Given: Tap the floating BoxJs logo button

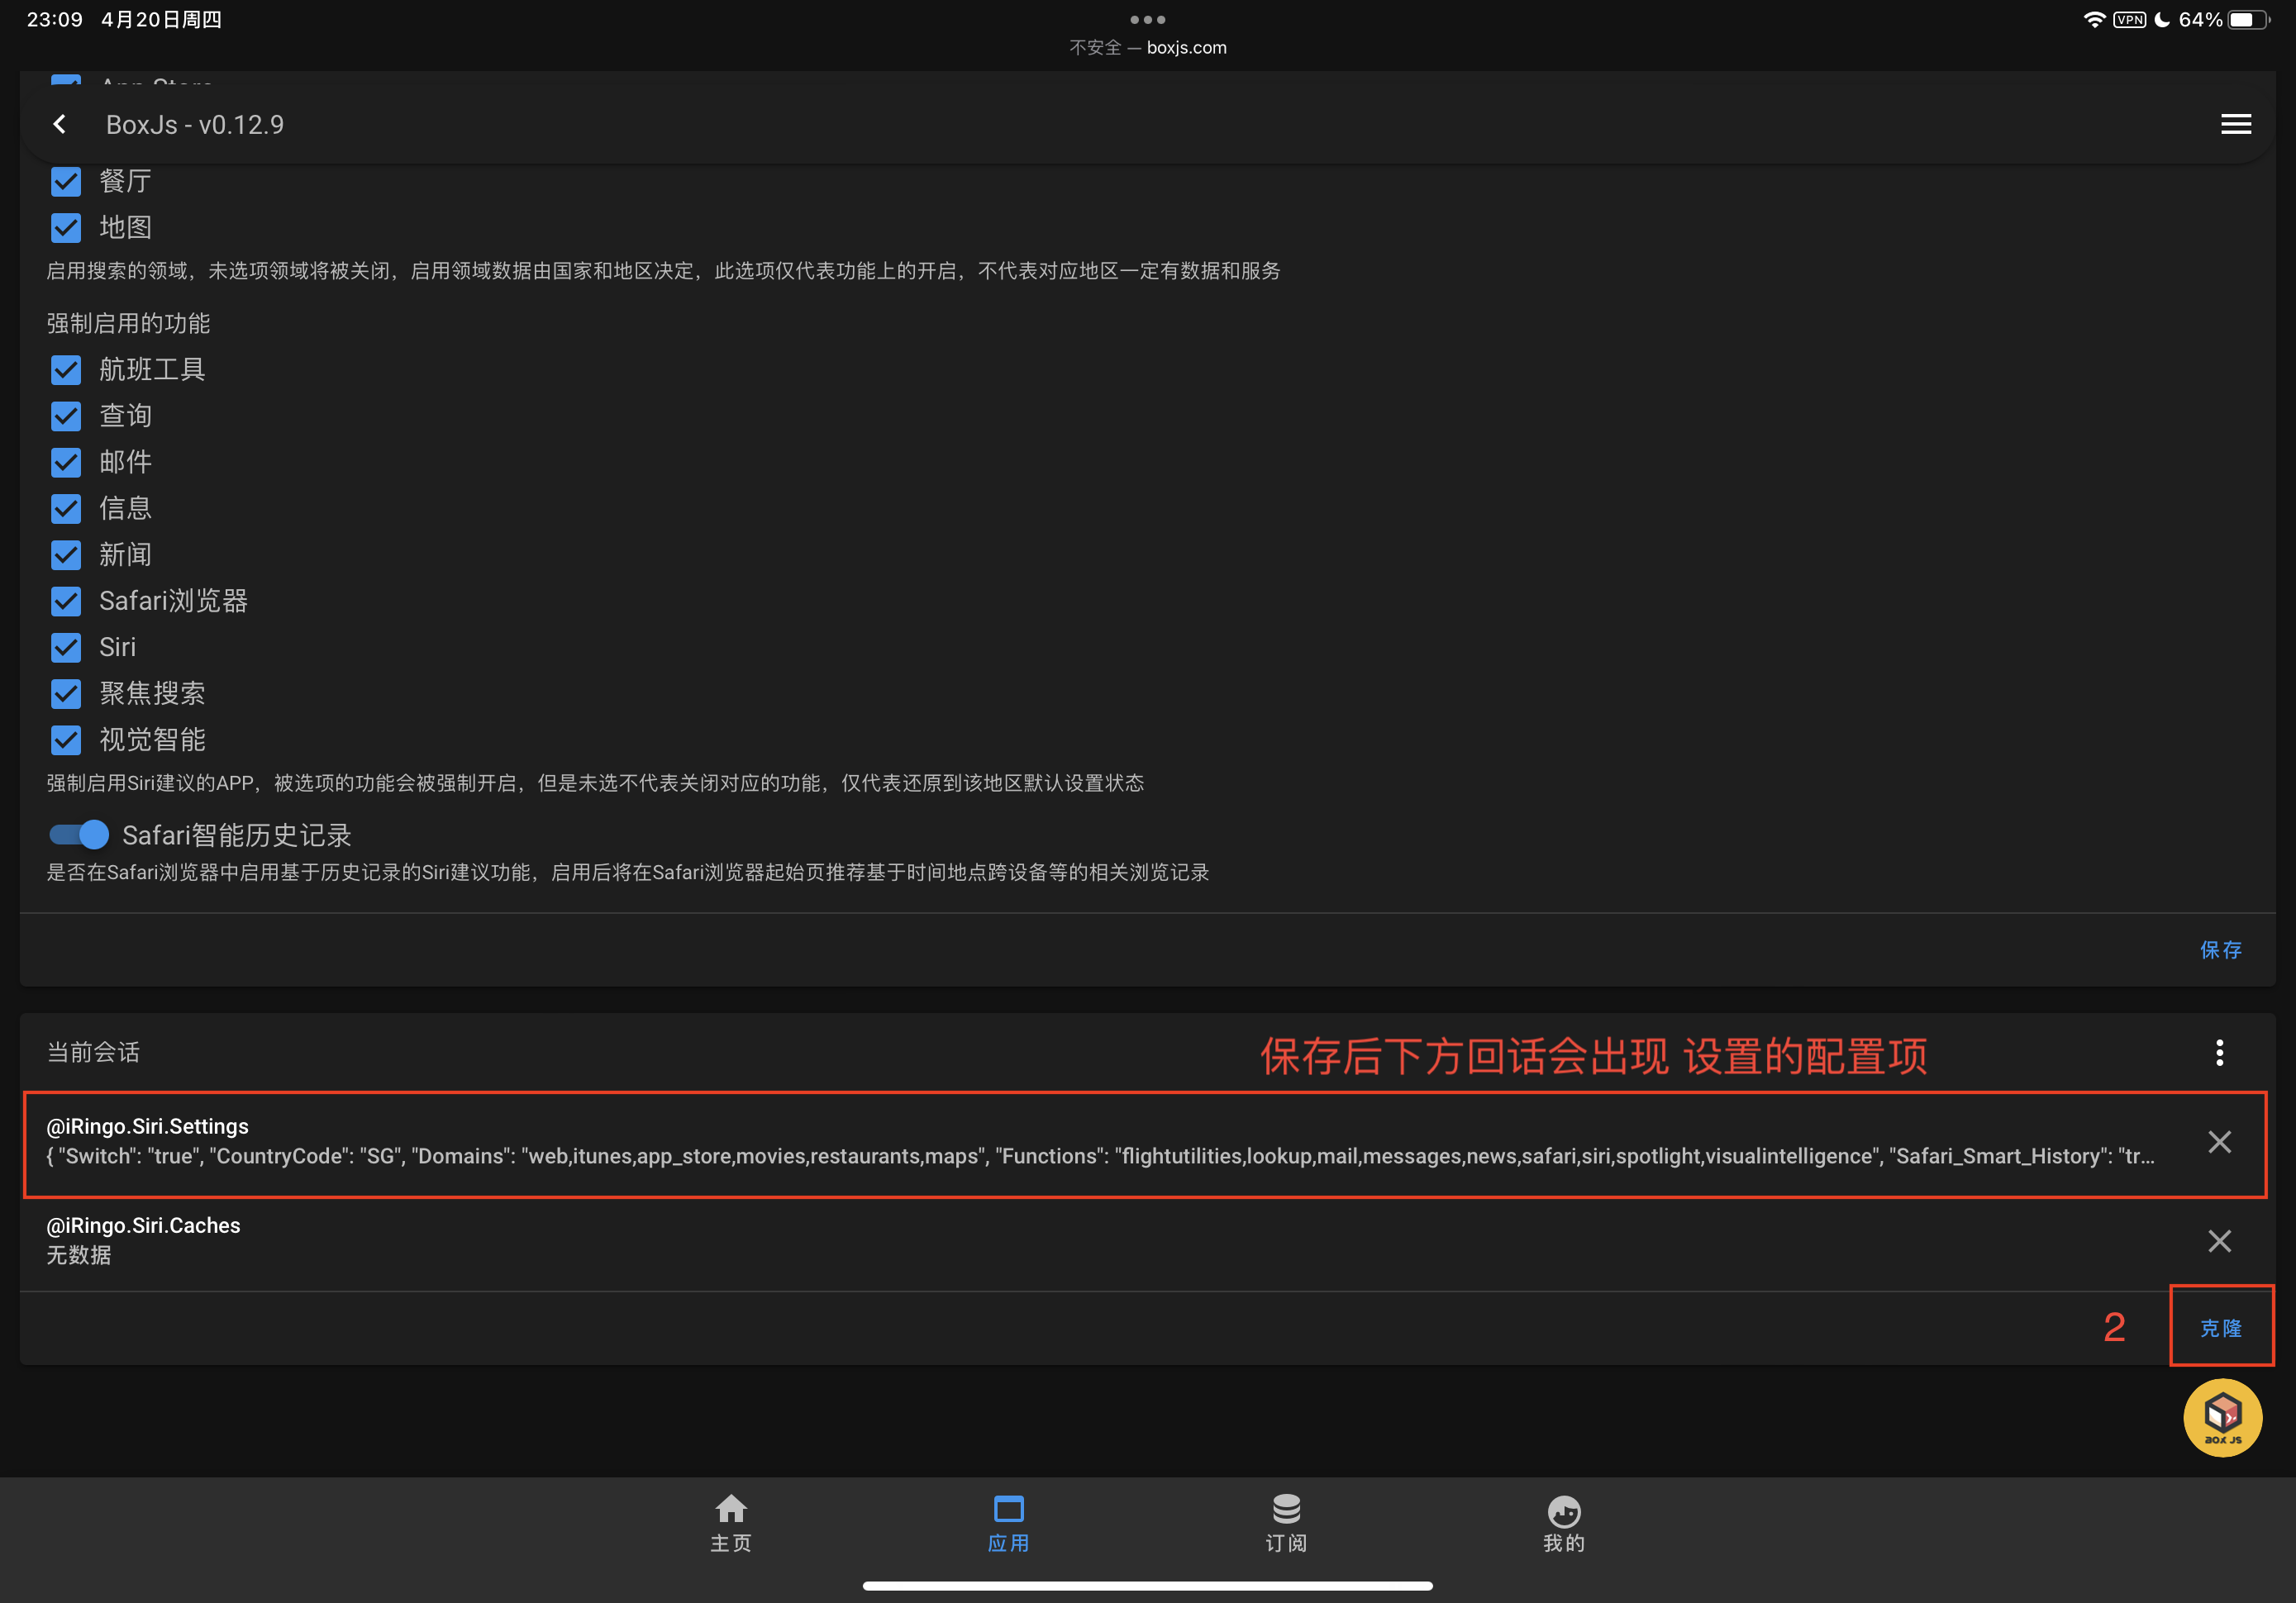Looking at the screenshot, I should (x=2222, y=1418).
